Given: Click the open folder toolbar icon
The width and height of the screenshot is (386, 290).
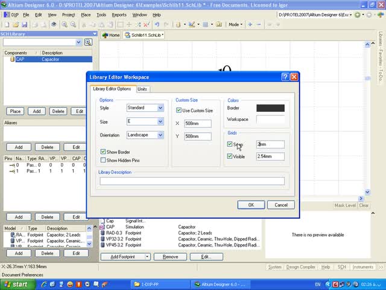Looking at the screenshot, I should [14, 25].
